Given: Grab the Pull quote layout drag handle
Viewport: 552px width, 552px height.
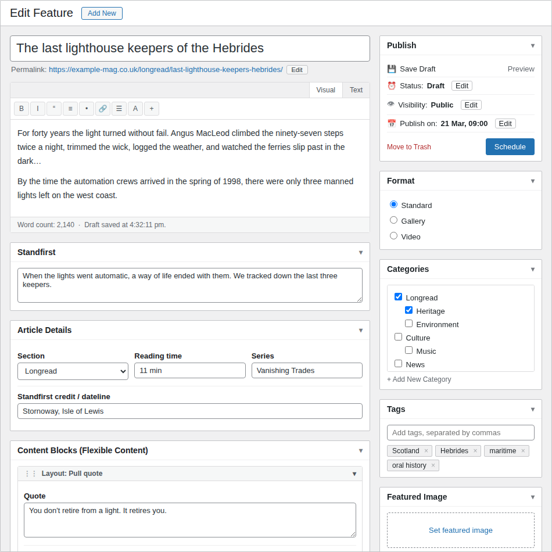Looking at the screenshot, I should pyautogui.click(x=31, y=474).
